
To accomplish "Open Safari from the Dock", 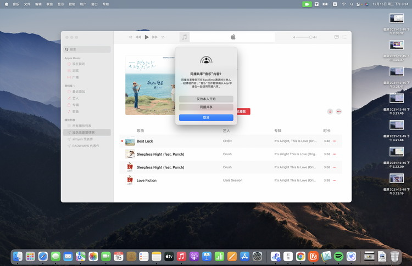I will [43, 256].
